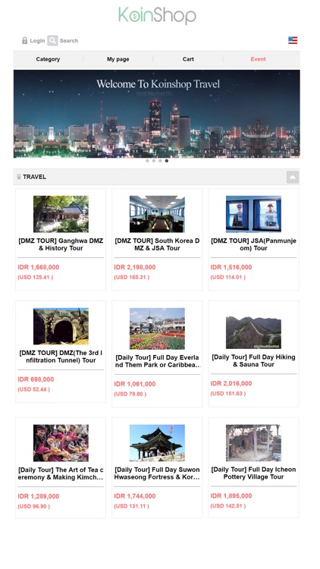Click the medal icon beside TRAVEL
Screen dimensions: 320x569
click(19, 177)
